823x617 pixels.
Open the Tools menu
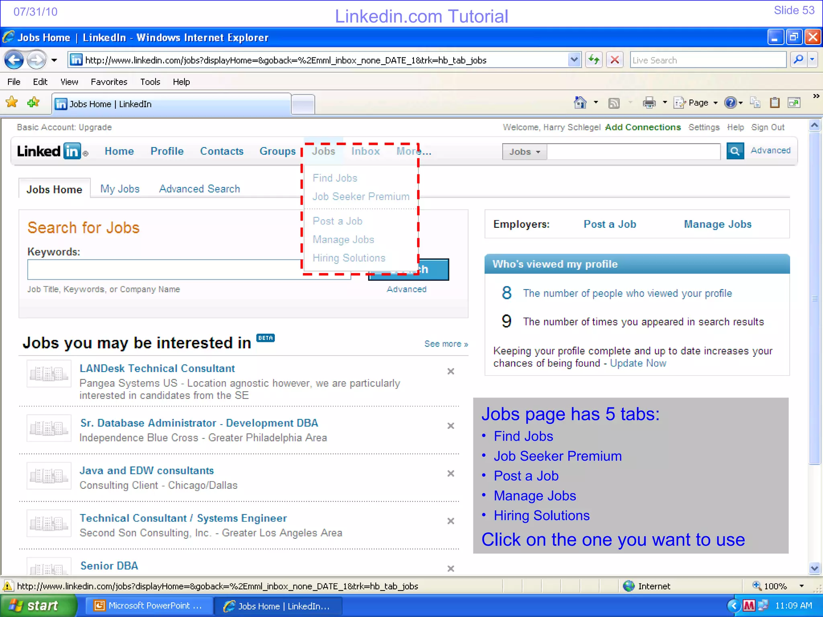(x=150, y=82)
